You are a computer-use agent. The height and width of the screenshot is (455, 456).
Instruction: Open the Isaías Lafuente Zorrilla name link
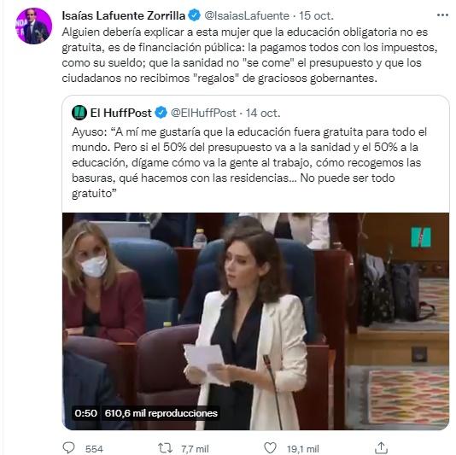[123, 15]
